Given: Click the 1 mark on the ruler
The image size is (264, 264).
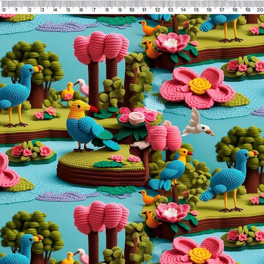Looking at the screenshot, I should pos(17,9).
